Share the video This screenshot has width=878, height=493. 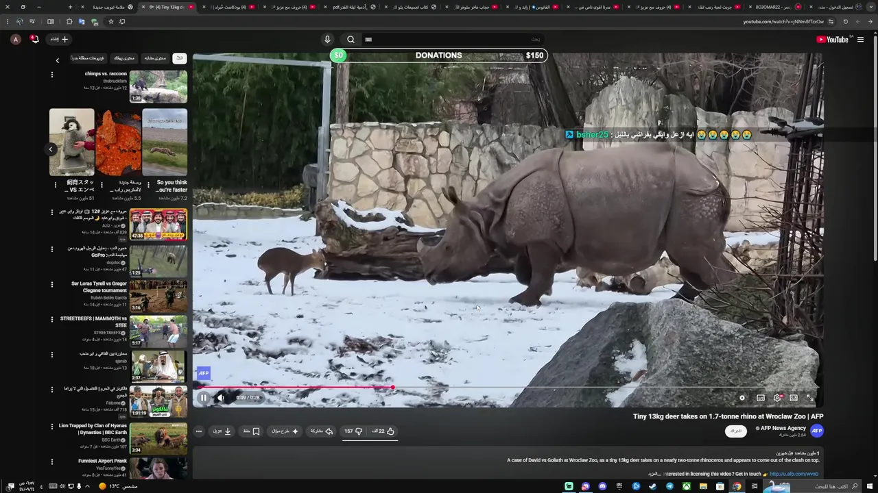[321, 431]
